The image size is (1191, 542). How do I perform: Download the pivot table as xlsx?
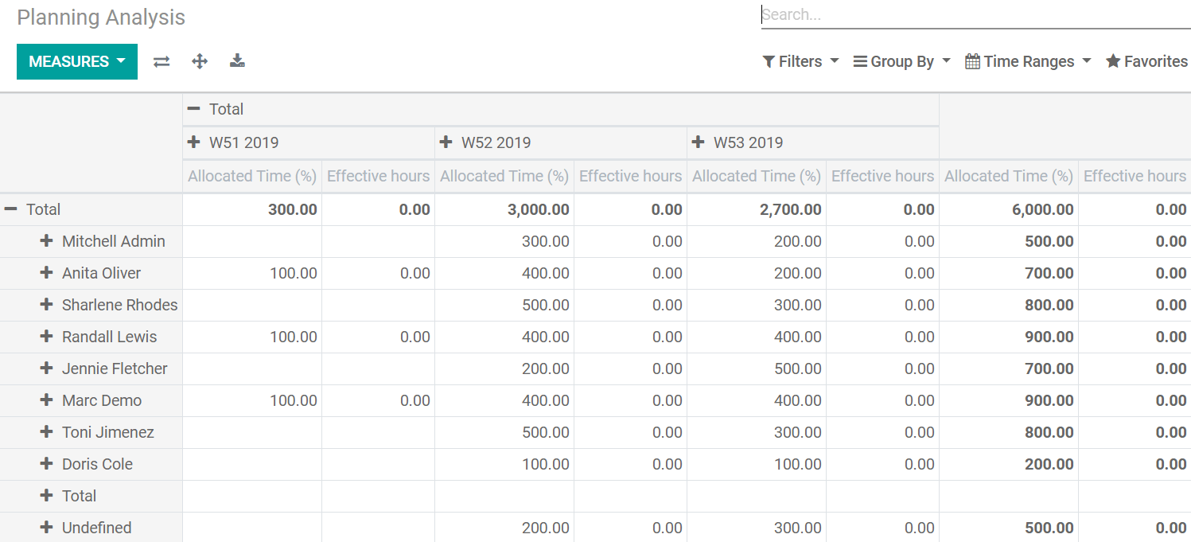(237, 61)
